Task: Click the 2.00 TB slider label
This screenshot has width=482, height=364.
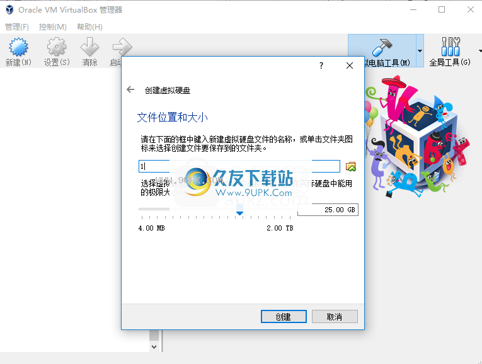Action: tap(280, 228)
